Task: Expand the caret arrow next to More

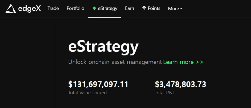Action: click(x=181, y=9)
